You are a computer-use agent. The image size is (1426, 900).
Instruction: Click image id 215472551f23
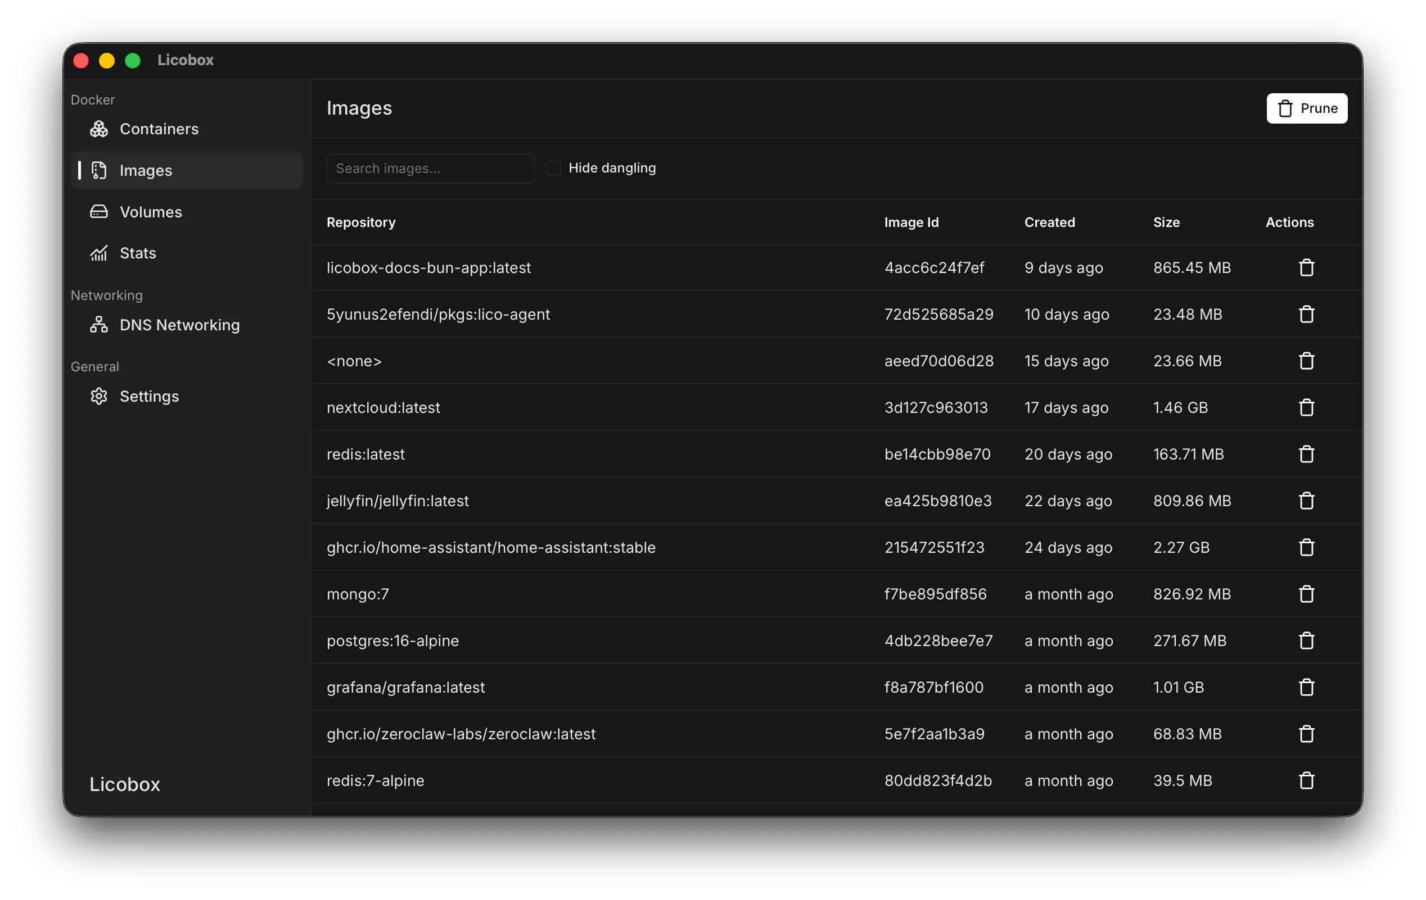[x=934, y=548]
